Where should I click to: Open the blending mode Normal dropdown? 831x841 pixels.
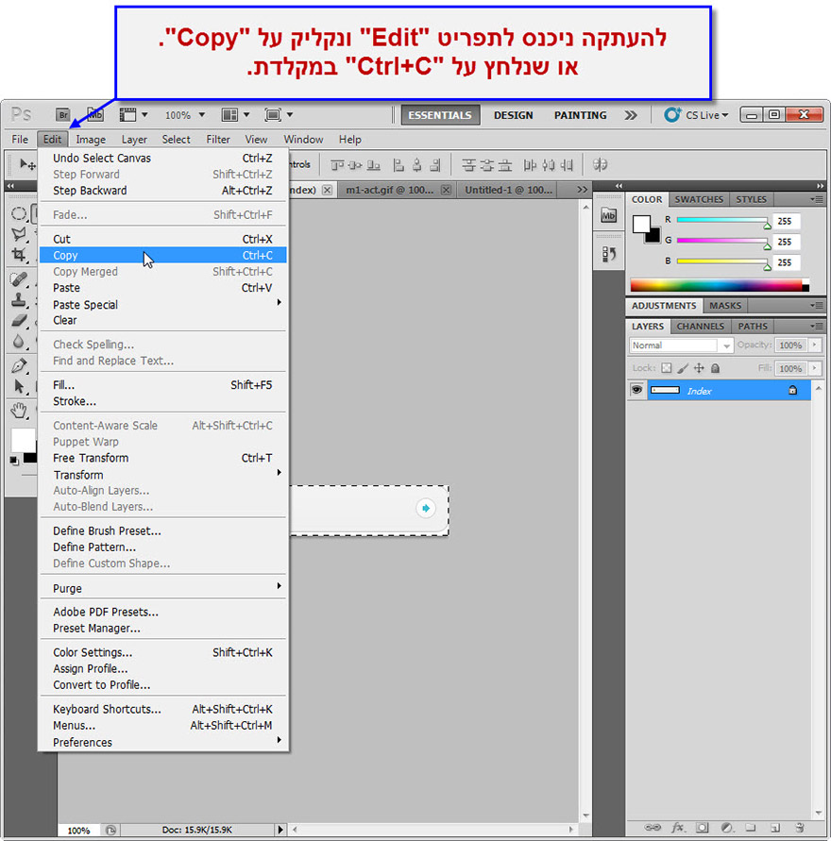click(681, 345)
